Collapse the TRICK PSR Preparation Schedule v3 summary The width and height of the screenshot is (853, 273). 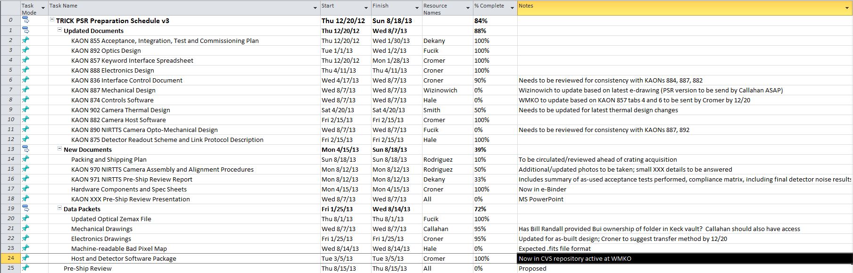pyautogui.click(x=52, y=20)
